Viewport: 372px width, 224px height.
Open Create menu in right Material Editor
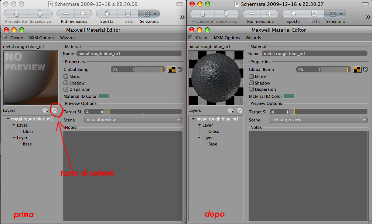[x=202, y=38]
